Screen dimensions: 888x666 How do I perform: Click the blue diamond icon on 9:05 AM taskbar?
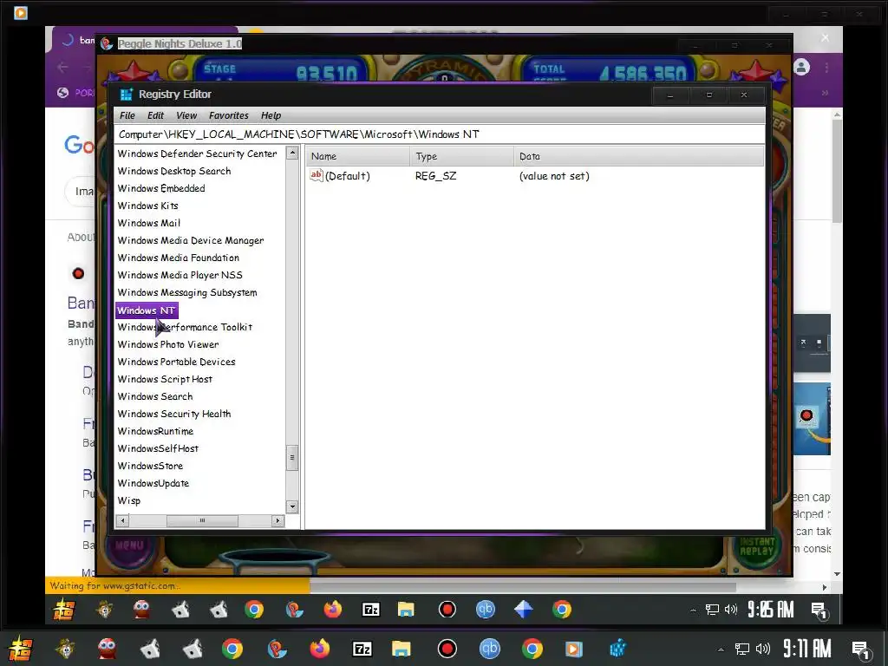(x=523, y=610)
